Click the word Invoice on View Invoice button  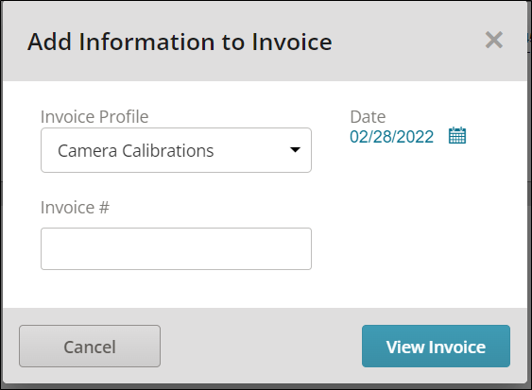457,347
